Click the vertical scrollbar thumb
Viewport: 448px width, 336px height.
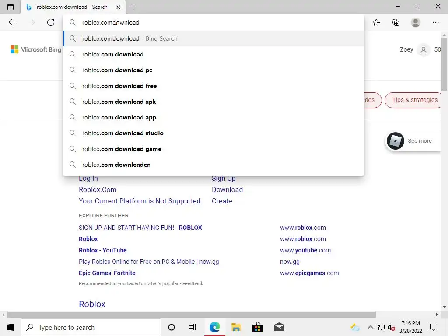click(444, 65)
